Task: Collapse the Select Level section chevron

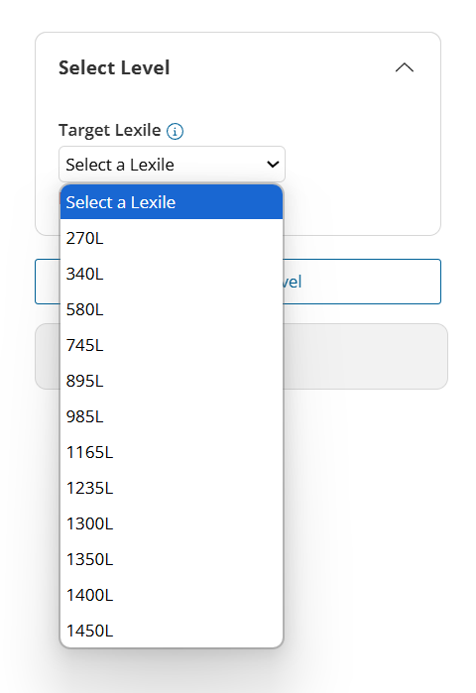Action: tap(405, 67)
